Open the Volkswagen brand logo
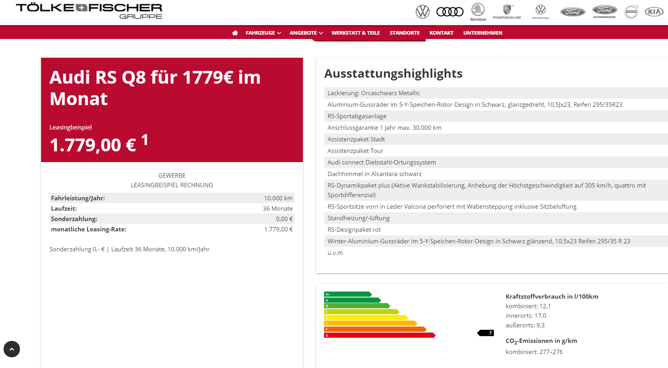This screenshot has height=368, width=668. [422, 12]
